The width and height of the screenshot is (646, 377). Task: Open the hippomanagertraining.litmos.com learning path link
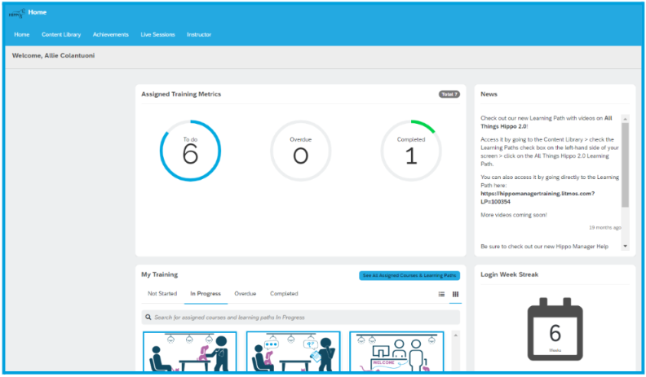click(538, 197)
